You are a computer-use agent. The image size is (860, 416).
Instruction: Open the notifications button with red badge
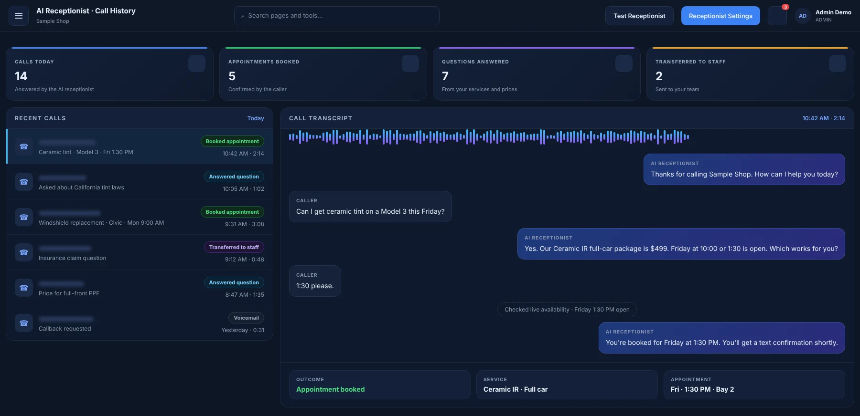tap(777, 16)
